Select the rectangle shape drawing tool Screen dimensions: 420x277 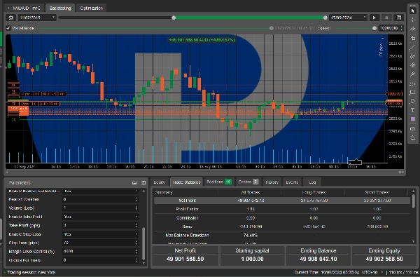coord(413,93)
